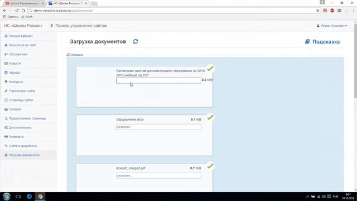
Task: Bookmark page using the star icon
Action: click(x=317, y=11)
